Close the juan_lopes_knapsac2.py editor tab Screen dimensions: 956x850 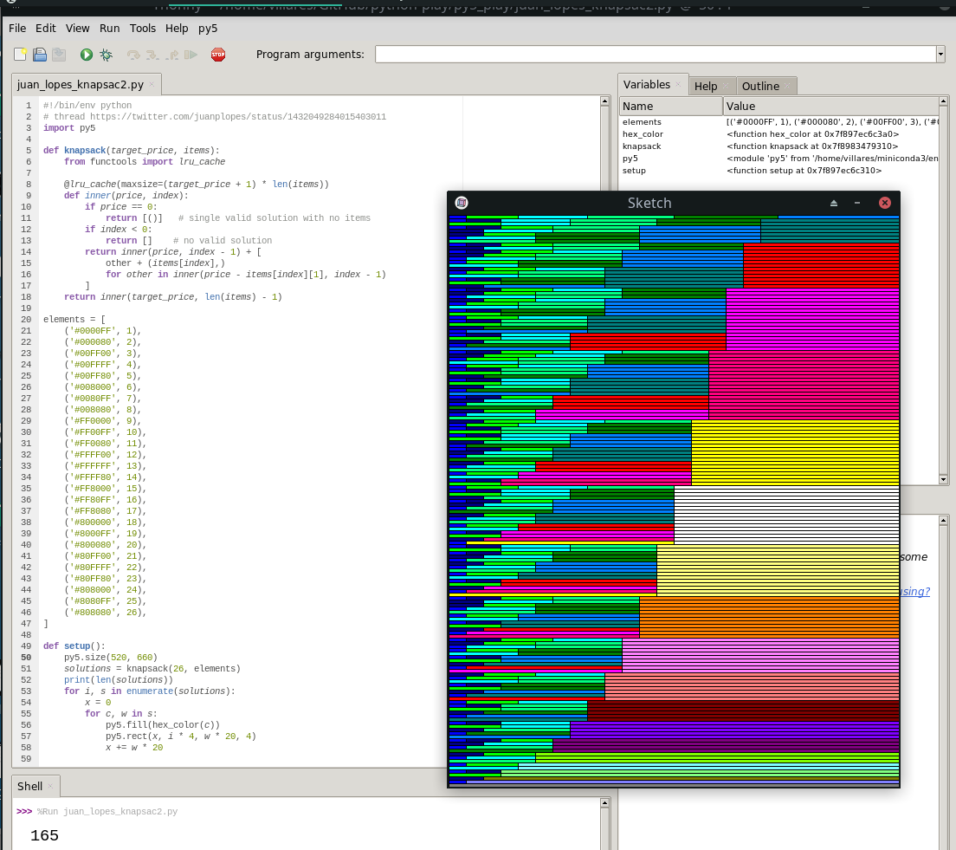pos(152,84)
